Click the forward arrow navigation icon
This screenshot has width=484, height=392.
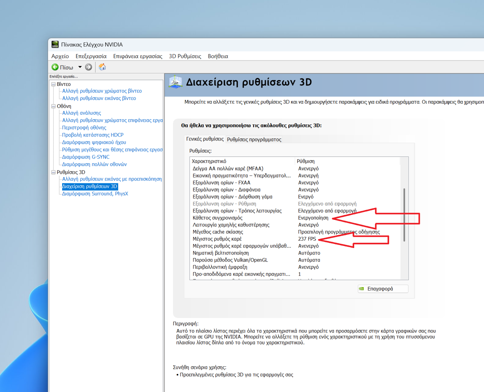click(88, 67)
